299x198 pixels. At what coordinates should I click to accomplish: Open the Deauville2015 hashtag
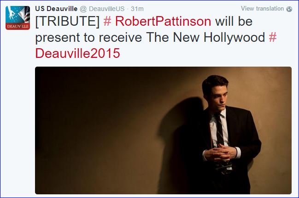(77, 53)
